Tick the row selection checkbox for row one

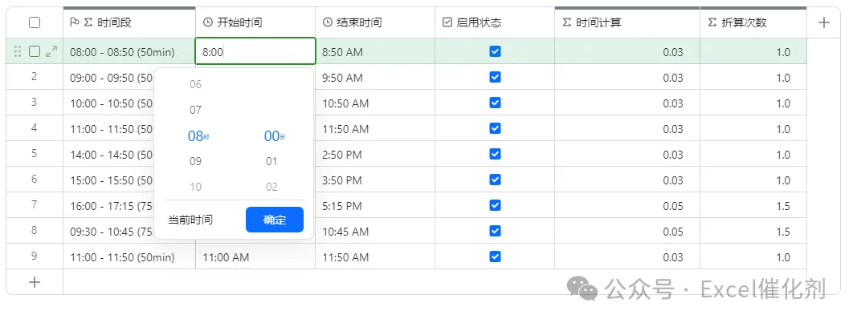35,51
